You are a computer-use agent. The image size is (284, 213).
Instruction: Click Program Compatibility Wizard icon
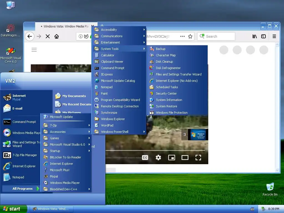(x=97, y=100)
